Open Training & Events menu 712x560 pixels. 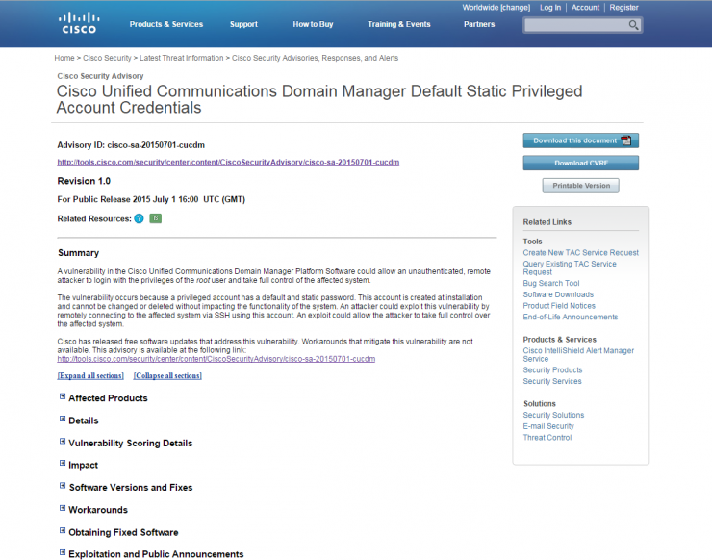pyautogui.click(x=398, y=24)
